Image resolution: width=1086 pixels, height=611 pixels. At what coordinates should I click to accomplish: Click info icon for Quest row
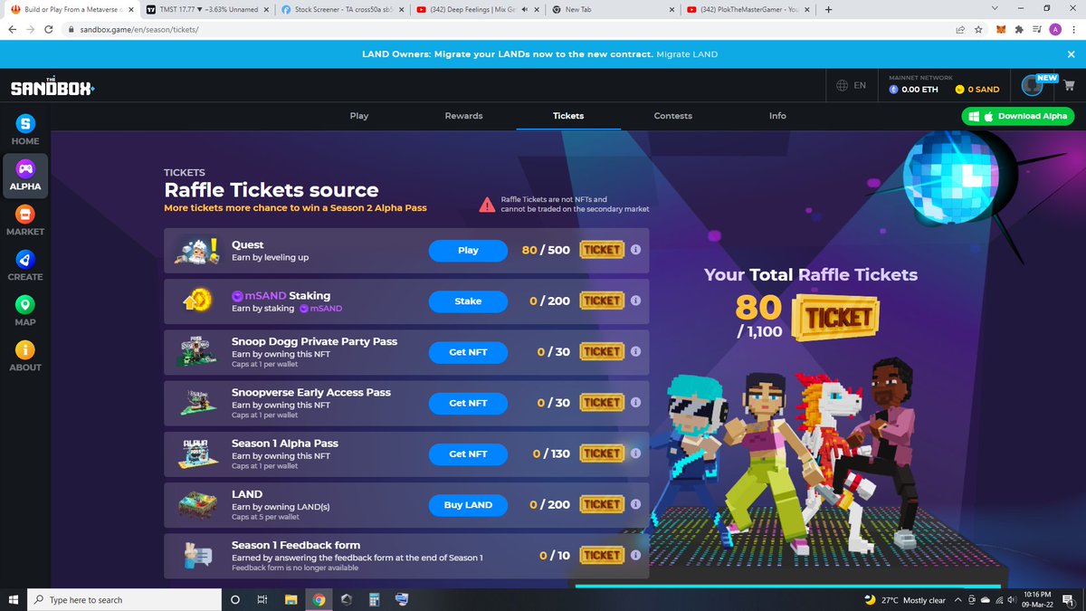click(x=636, y=250)
